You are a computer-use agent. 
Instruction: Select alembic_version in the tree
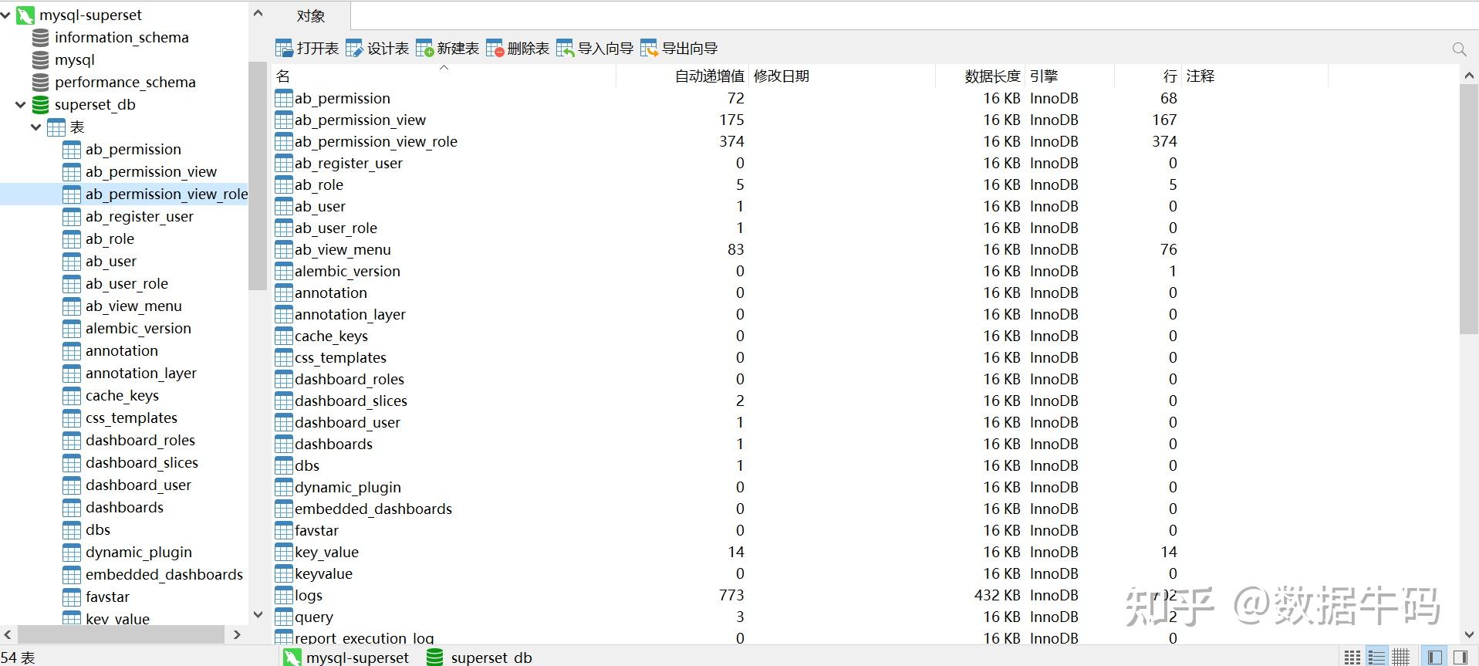(x=138, y=328)
